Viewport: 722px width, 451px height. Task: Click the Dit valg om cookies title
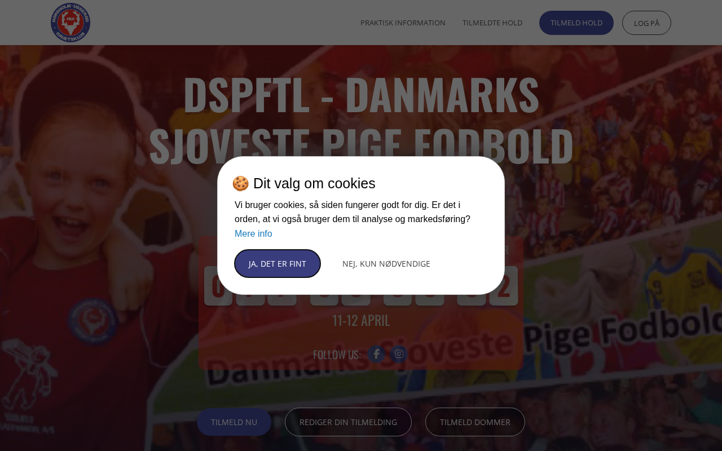coord(314,183)
